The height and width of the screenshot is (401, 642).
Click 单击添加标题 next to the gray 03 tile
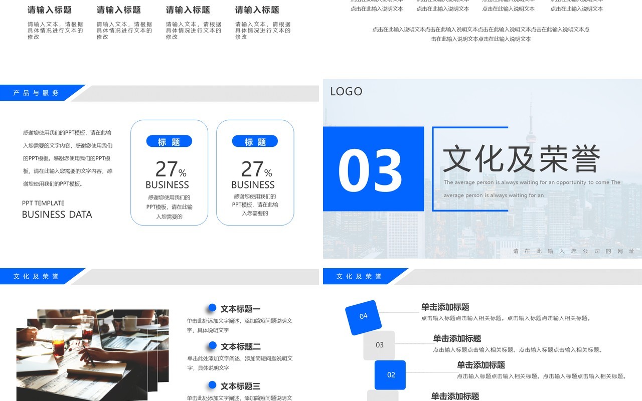point(457,338)
